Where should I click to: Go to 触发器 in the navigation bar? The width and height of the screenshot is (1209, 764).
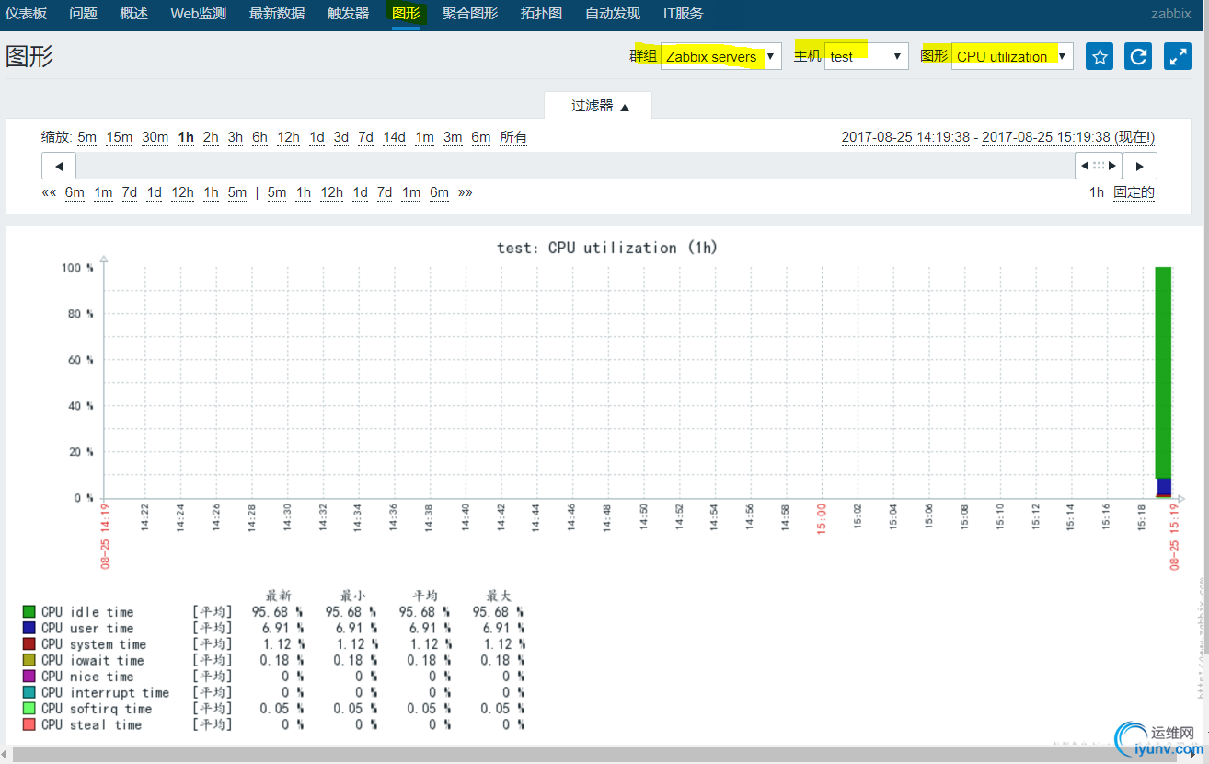click(x=348, y=14)
